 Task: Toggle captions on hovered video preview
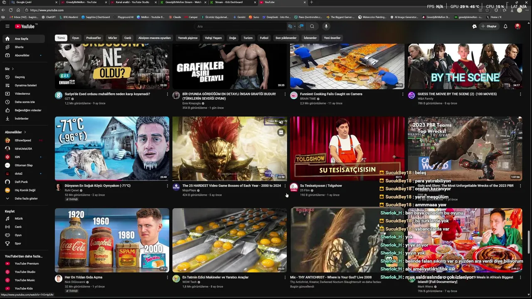[x=281, y=132]
